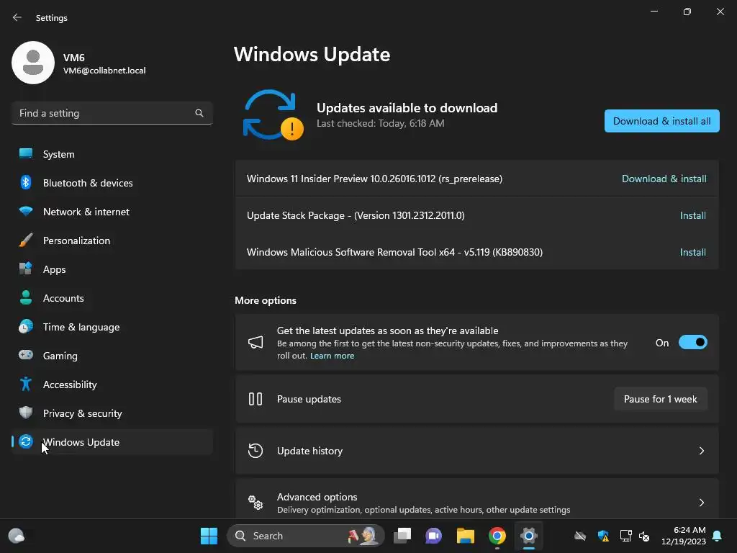Screen dimensions: 737x553
Task: Click the Pause updates pause icon
Action: [x=256, y=399]
